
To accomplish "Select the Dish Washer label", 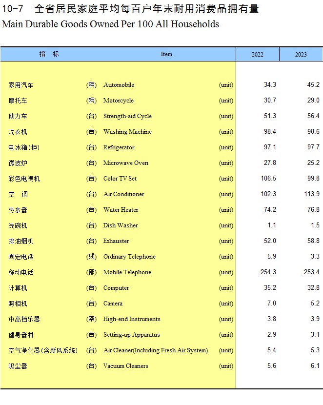I will pyautogui.click(x=121, y=225).
